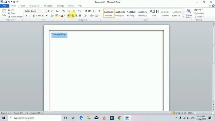Click the proofing errors icon in status bar

[27, 113]
